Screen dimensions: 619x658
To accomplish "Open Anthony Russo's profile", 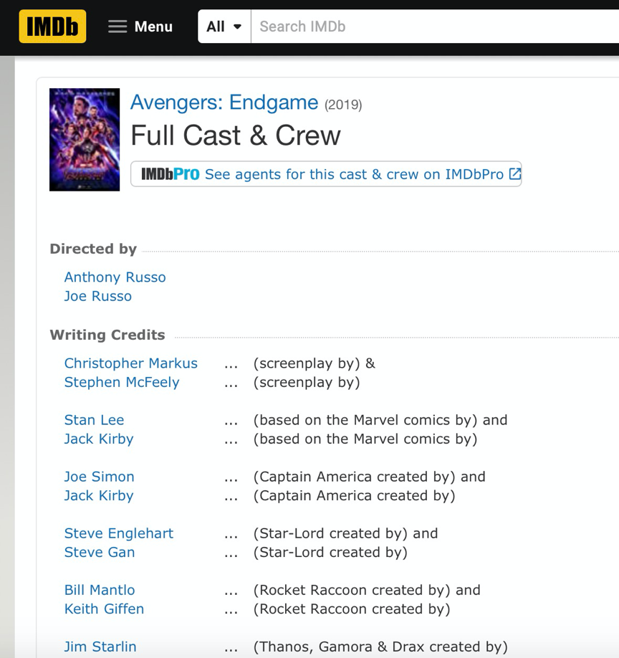I will (115, 277).
